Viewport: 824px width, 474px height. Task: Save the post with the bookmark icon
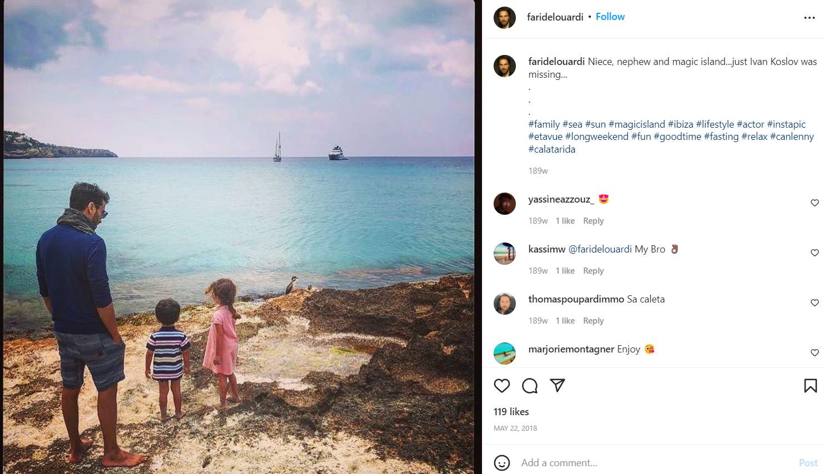(x=810, y=386)
